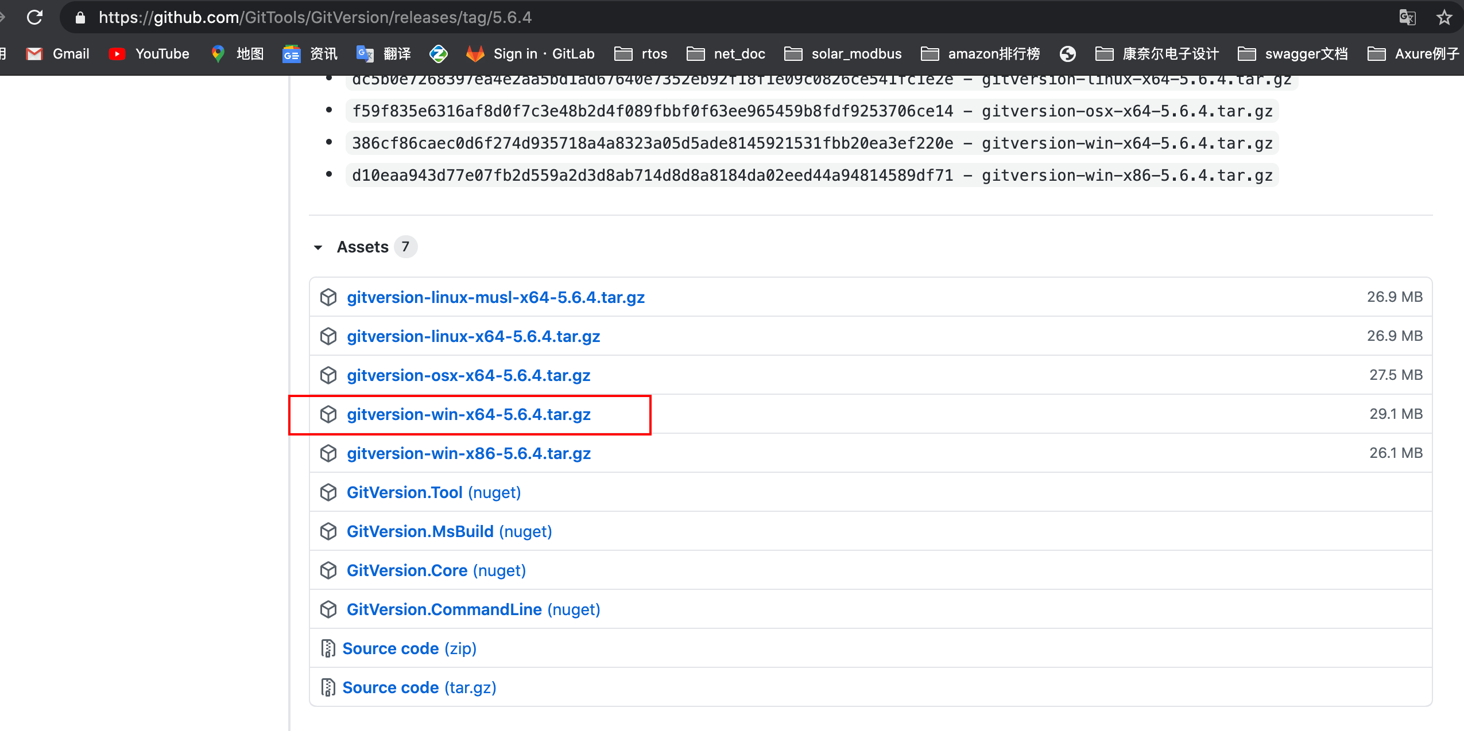Click the 26.1 MB file size text

[x=1396, y=453]
